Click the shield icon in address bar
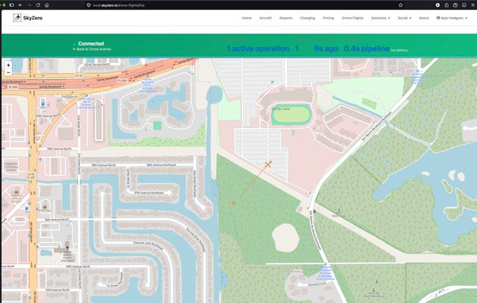The height and width of the screenshot is (303, 477). click(89, 5)
